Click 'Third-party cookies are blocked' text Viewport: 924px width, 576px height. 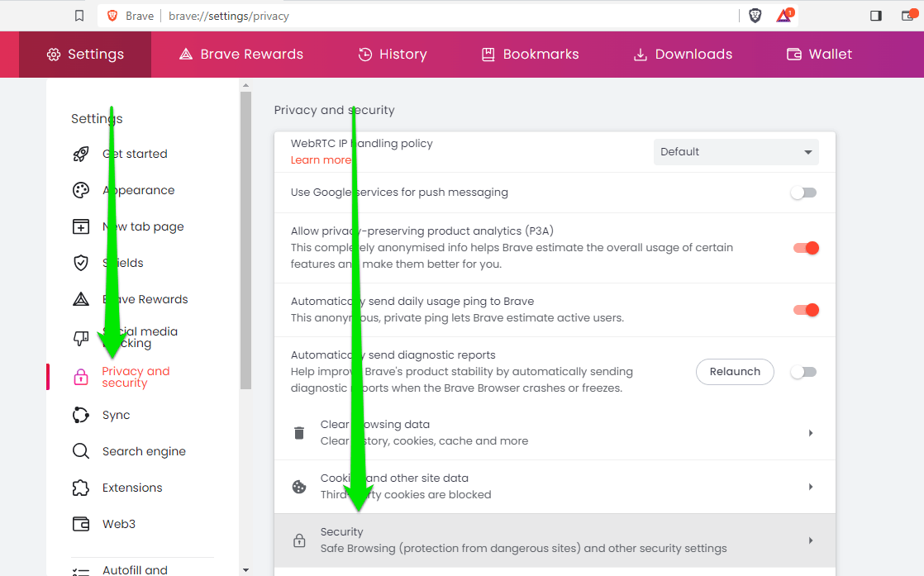point(406,495)
